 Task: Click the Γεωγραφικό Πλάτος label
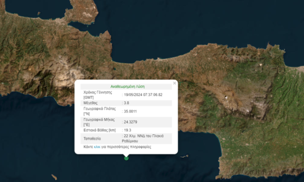click(100, 111)
